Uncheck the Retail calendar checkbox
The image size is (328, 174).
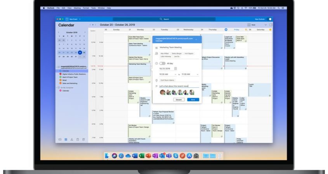61,80
